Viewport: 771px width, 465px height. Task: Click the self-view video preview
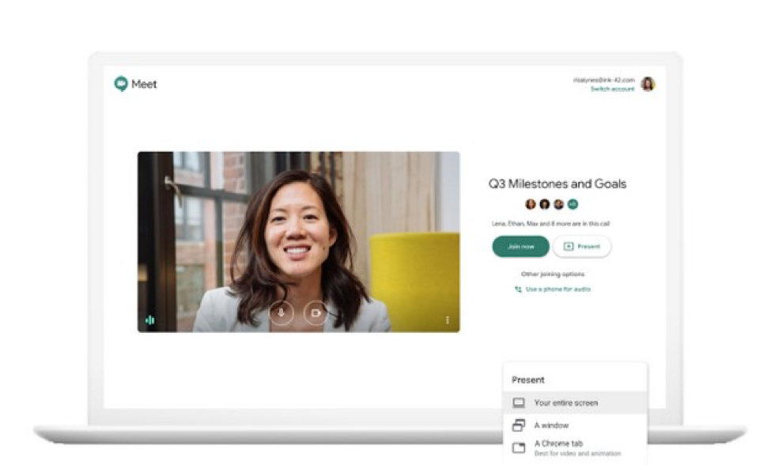298,242
